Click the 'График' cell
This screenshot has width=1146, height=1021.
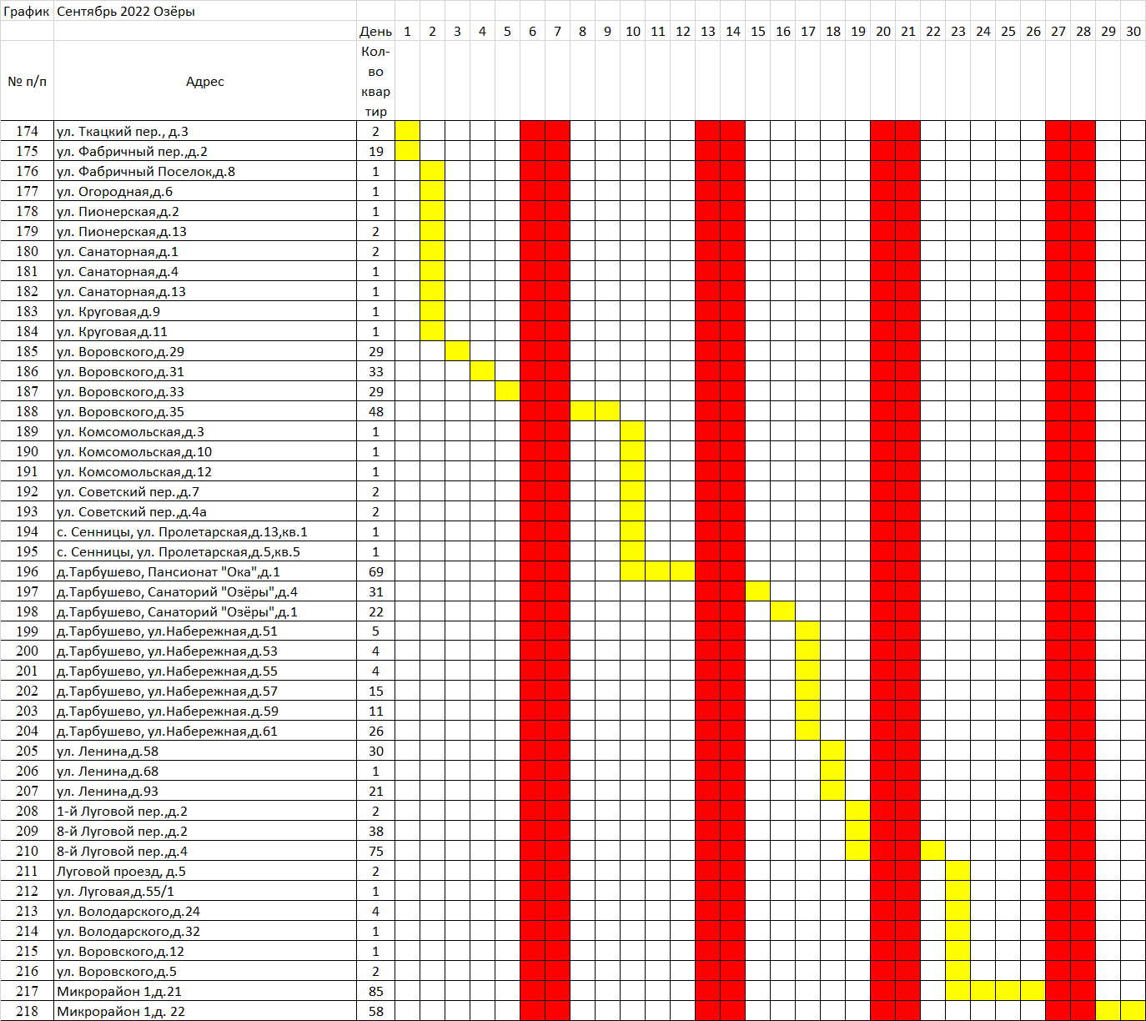pos(27,12)
